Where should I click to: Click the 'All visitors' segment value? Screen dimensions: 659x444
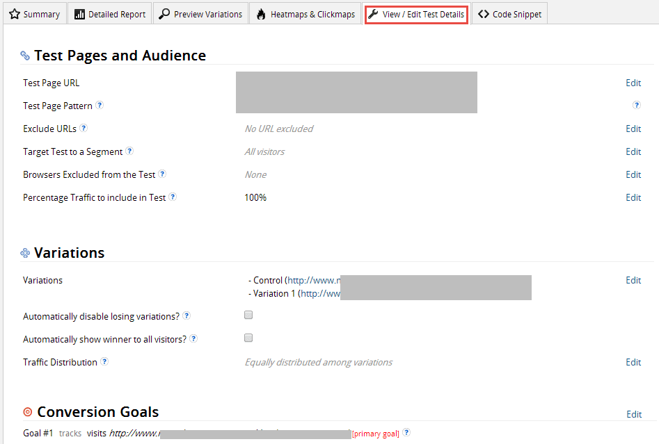(x=264, y=152)
